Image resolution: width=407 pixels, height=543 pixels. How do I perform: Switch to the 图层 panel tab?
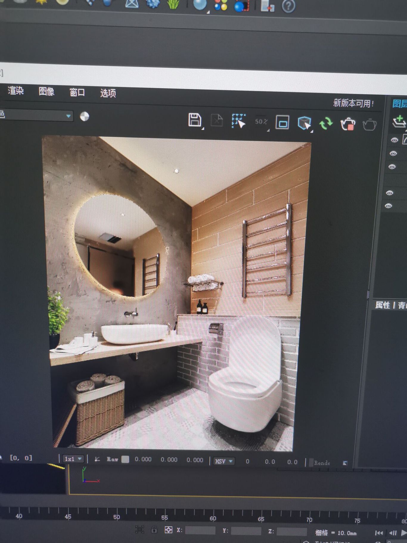click(400, 103)
